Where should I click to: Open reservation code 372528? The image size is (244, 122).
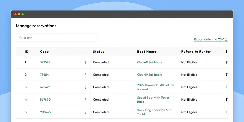(x=45, y=62)
